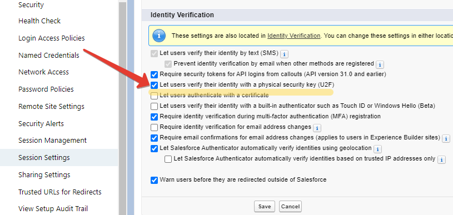Enable built-in authenticator Touch ID checkbox
Image resolution: width=453 pixels, height=215 pixels.
(155, 106)
